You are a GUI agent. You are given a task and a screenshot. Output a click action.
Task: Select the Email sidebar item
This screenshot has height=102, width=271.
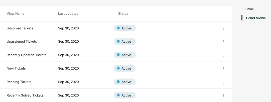tap(249, 9)
